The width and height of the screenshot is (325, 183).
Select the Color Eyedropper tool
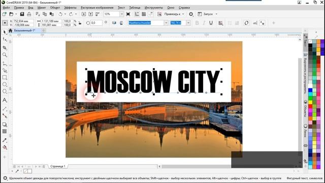tap(5, 140)
